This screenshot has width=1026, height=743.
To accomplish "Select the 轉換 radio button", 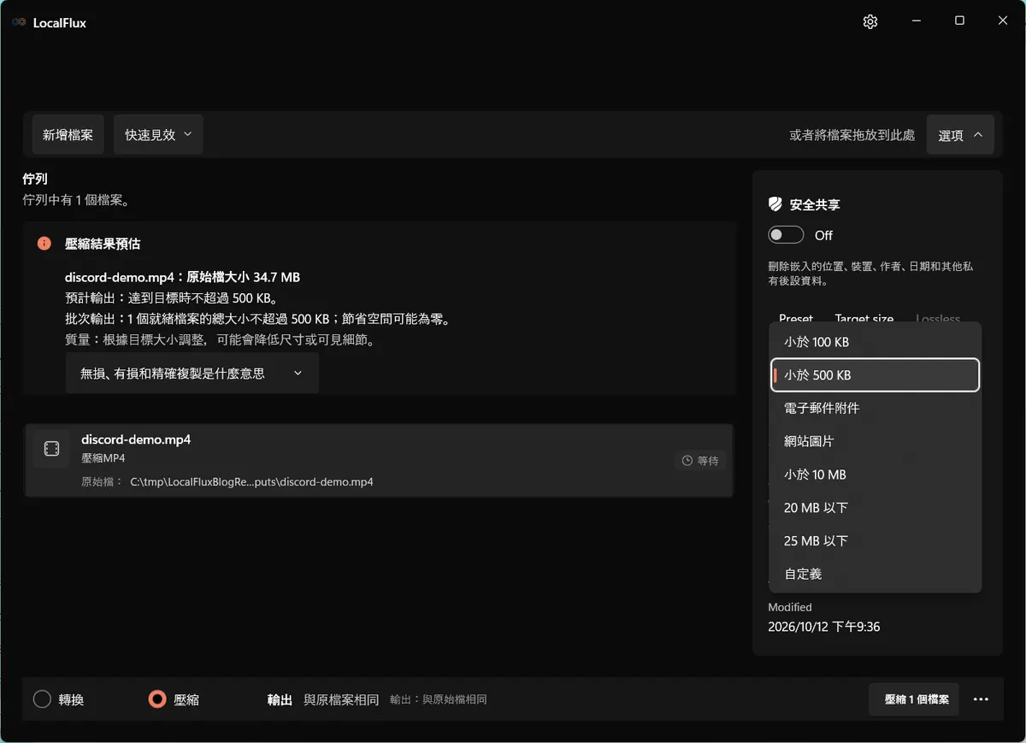I will pos(43,699).
